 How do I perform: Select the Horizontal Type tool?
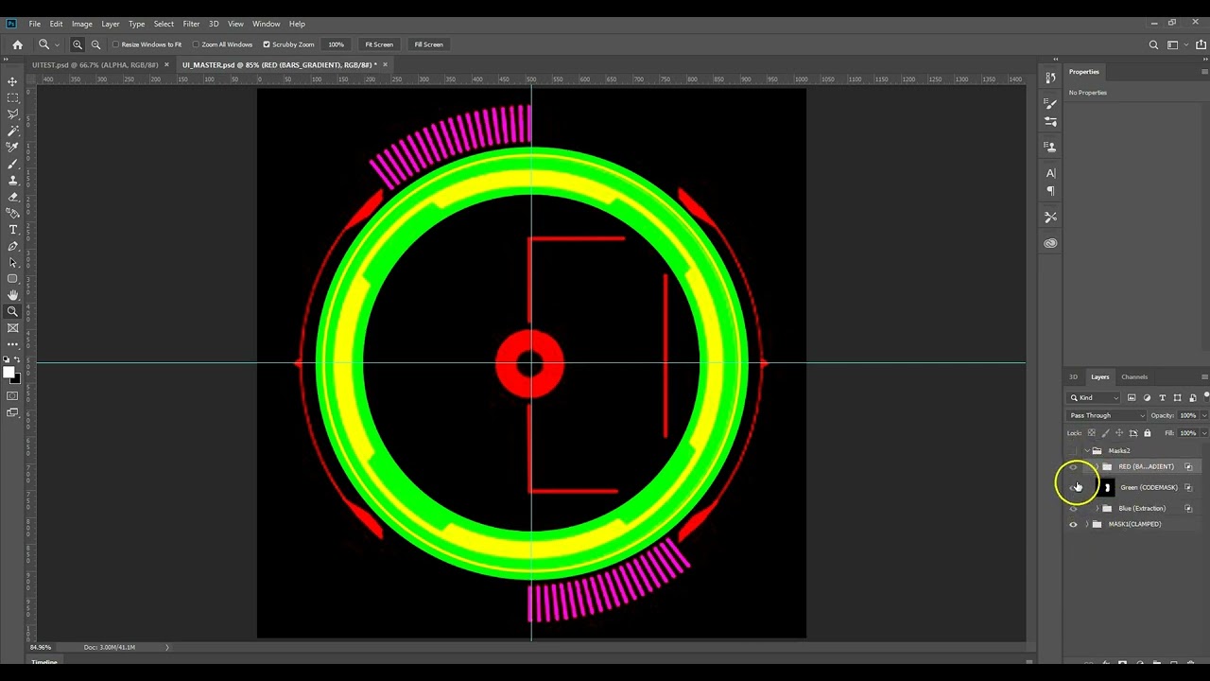pyautogui.click(x=13, y=230)
